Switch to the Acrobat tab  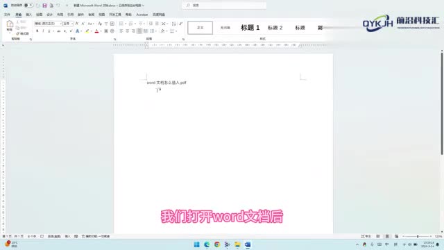[x=142, y=15]
